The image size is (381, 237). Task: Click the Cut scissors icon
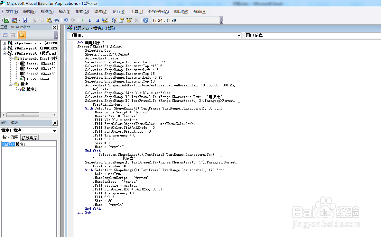point(34,20)
